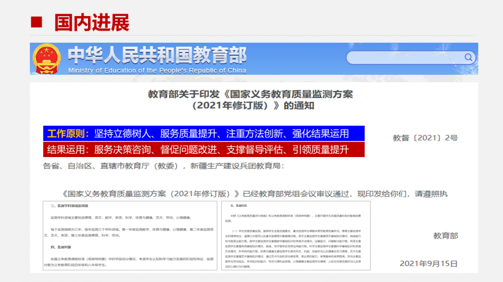Click the (2021年修订版) subtitle line
503x282 pixels.
[250, 105]
